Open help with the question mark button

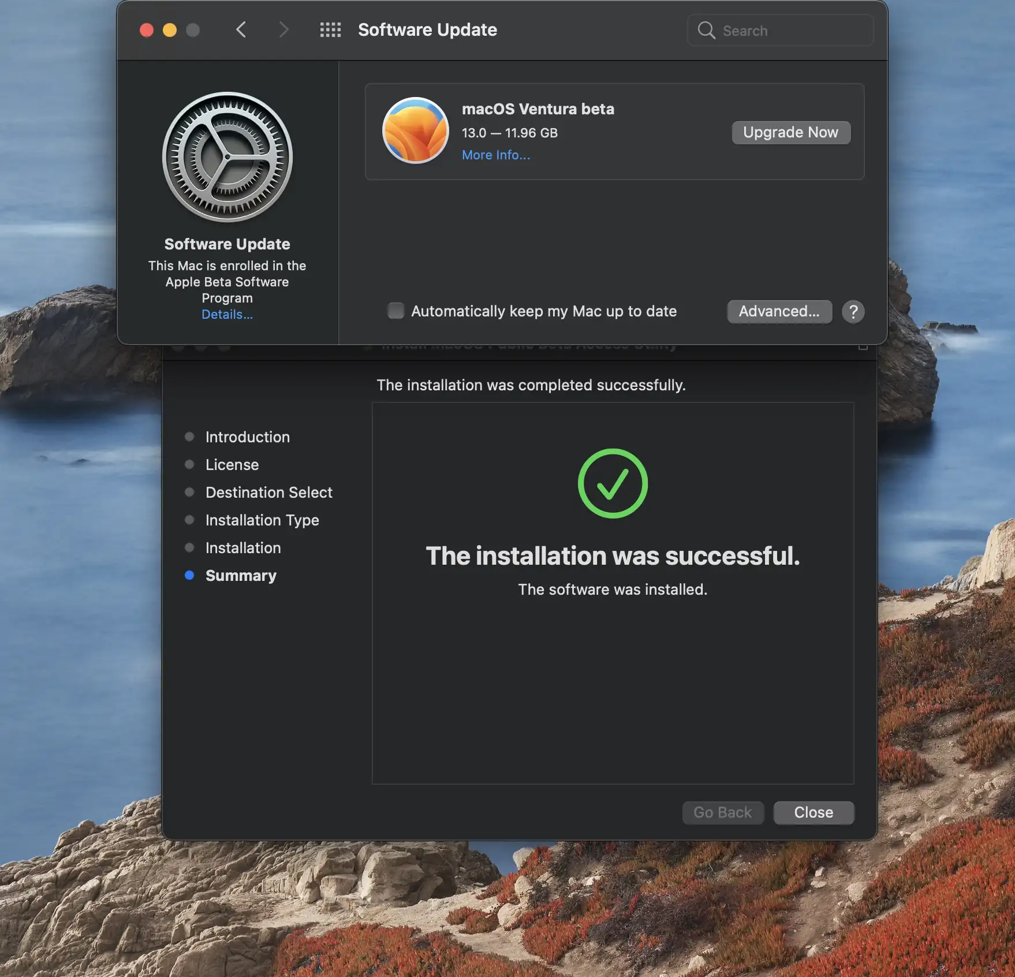click(853, 312)
